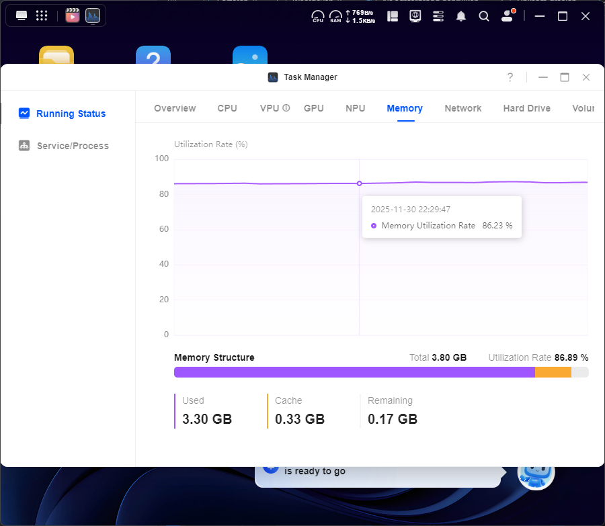This screenshot has height=526, width=605.
Task: Show desktop using the monitor icon
Action: pyautogui.click(x=22, y=15)
